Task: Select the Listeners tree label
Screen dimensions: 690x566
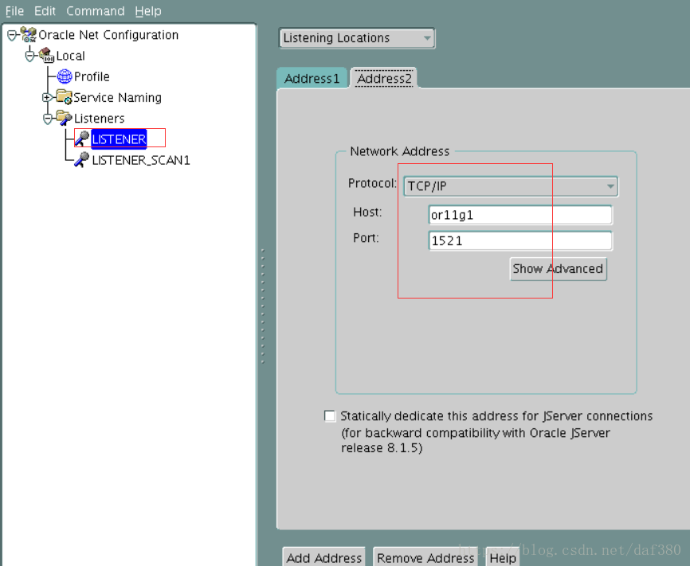Action: 99,119
